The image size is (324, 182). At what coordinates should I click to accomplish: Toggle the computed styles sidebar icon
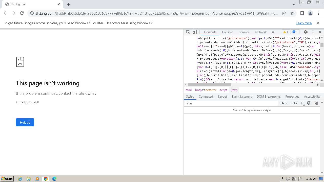(x=316, y=103)
